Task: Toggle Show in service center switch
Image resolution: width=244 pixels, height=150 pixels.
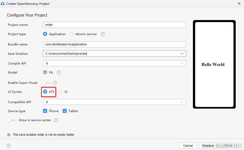Action: (11, 120)
